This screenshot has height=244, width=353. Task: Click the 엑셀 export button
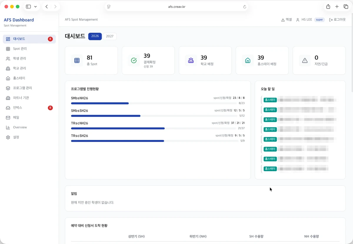(287, 20)
